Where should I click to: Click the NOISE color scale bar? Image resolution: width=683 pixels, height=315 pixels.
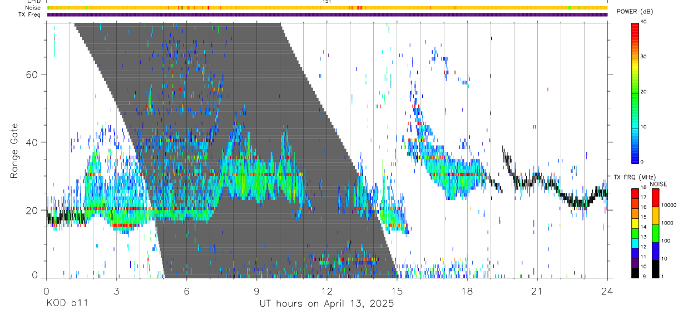pos(655,233)
